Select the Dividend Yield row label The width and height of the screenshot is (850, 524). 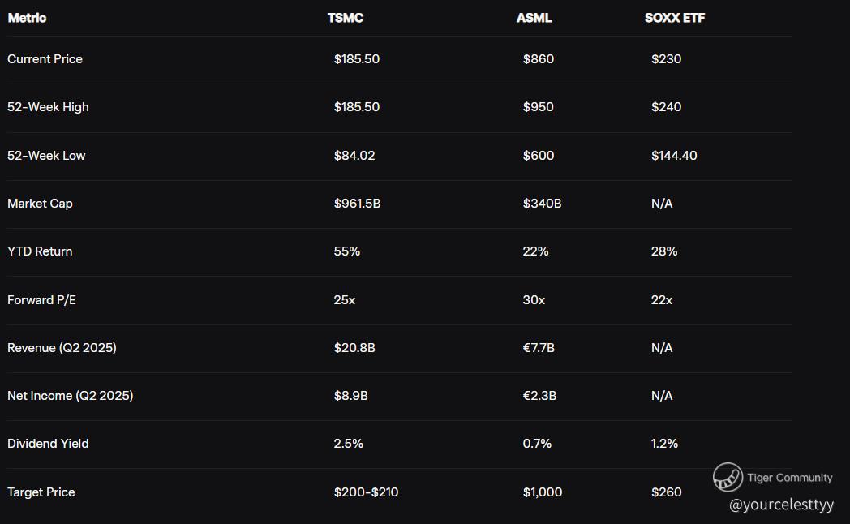click(x=48, y=444)
